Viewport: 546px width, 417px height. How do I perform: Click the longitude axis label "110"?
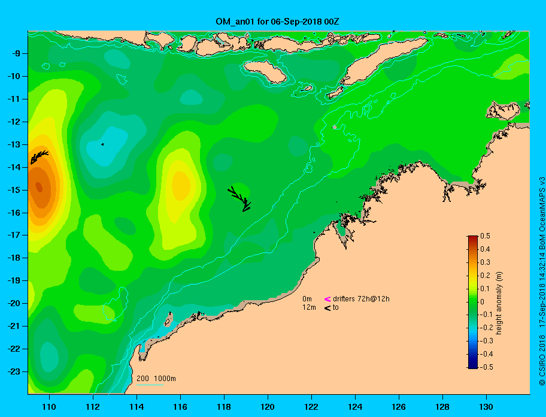49,407
